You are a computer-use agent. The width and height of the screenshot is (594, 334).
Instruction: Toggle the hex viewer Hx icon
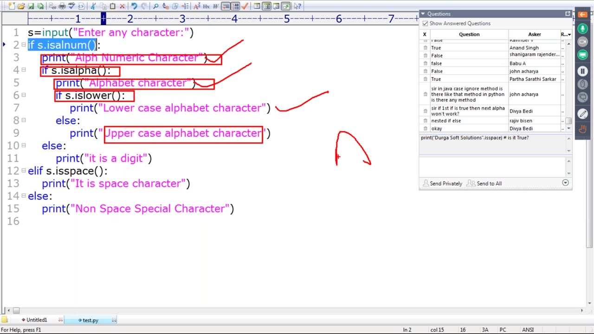click(x=206, y=6)
